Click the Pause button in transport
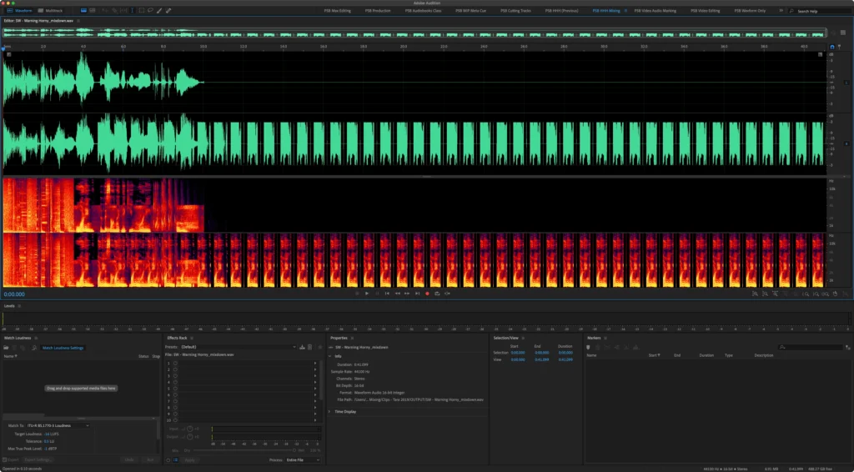The width and height of the screenshot is (854, 472). point(377,294)
